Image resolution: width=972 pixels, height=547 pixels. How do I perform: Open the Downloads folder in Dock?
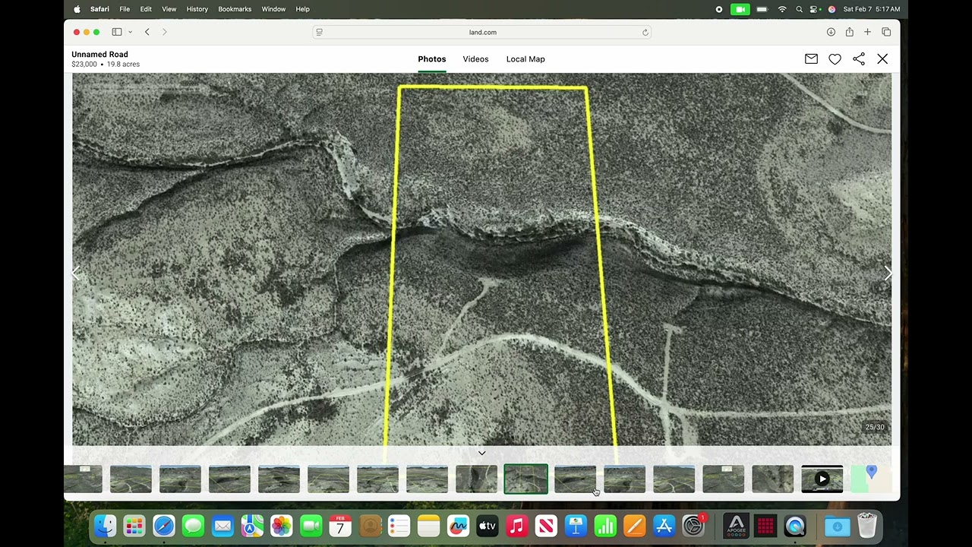tap(838, 526)
